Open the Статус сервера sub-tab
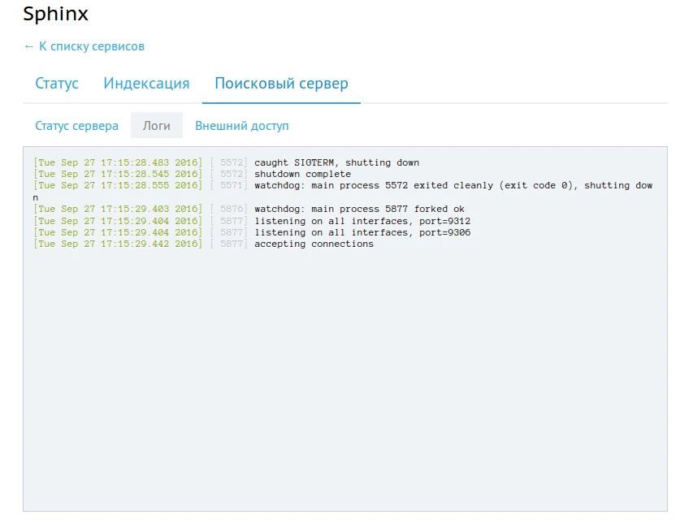Screen dimensions: 693x532 [76, 126]
